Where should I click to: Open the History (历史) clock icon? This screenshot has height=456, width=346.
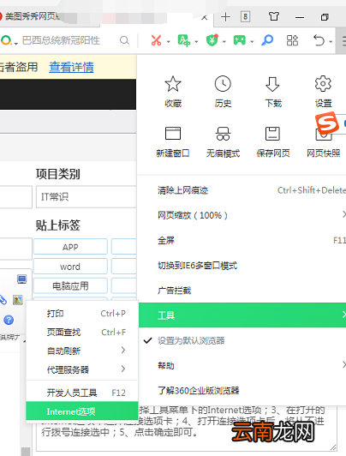(223, 84)
